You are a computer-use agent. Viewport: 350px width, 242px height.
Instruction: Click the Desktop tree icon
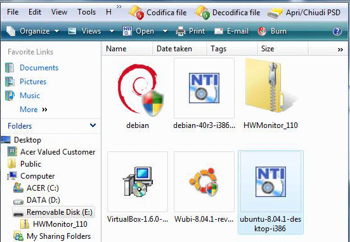tap(6, 140)
